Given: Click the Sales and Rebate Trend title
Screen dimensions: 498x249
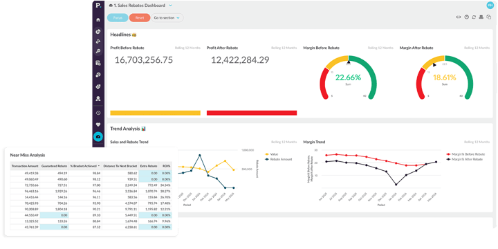Looking at the screenshot, I should click(129, 142).
